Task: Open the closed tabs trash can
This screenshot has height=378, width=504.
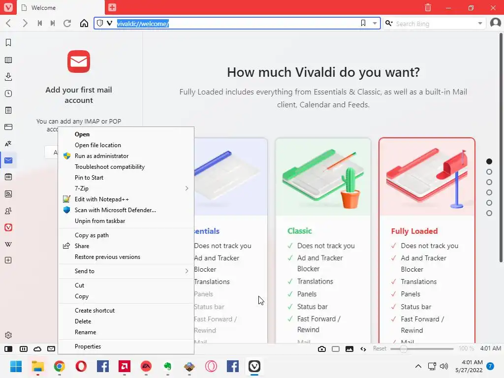Action: point(428,7)
